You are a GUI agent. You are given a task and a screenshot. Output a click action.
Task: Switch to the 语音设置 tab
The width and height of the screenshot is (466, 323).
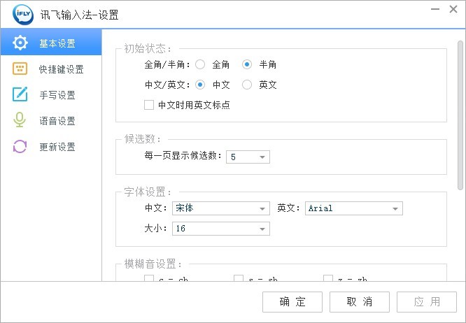point(57,121)
